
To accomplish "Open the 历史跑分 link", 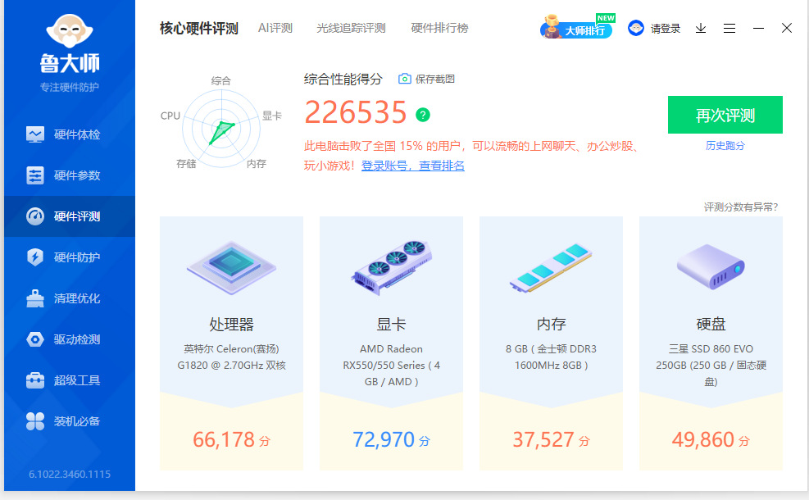I will coord(725,146).
